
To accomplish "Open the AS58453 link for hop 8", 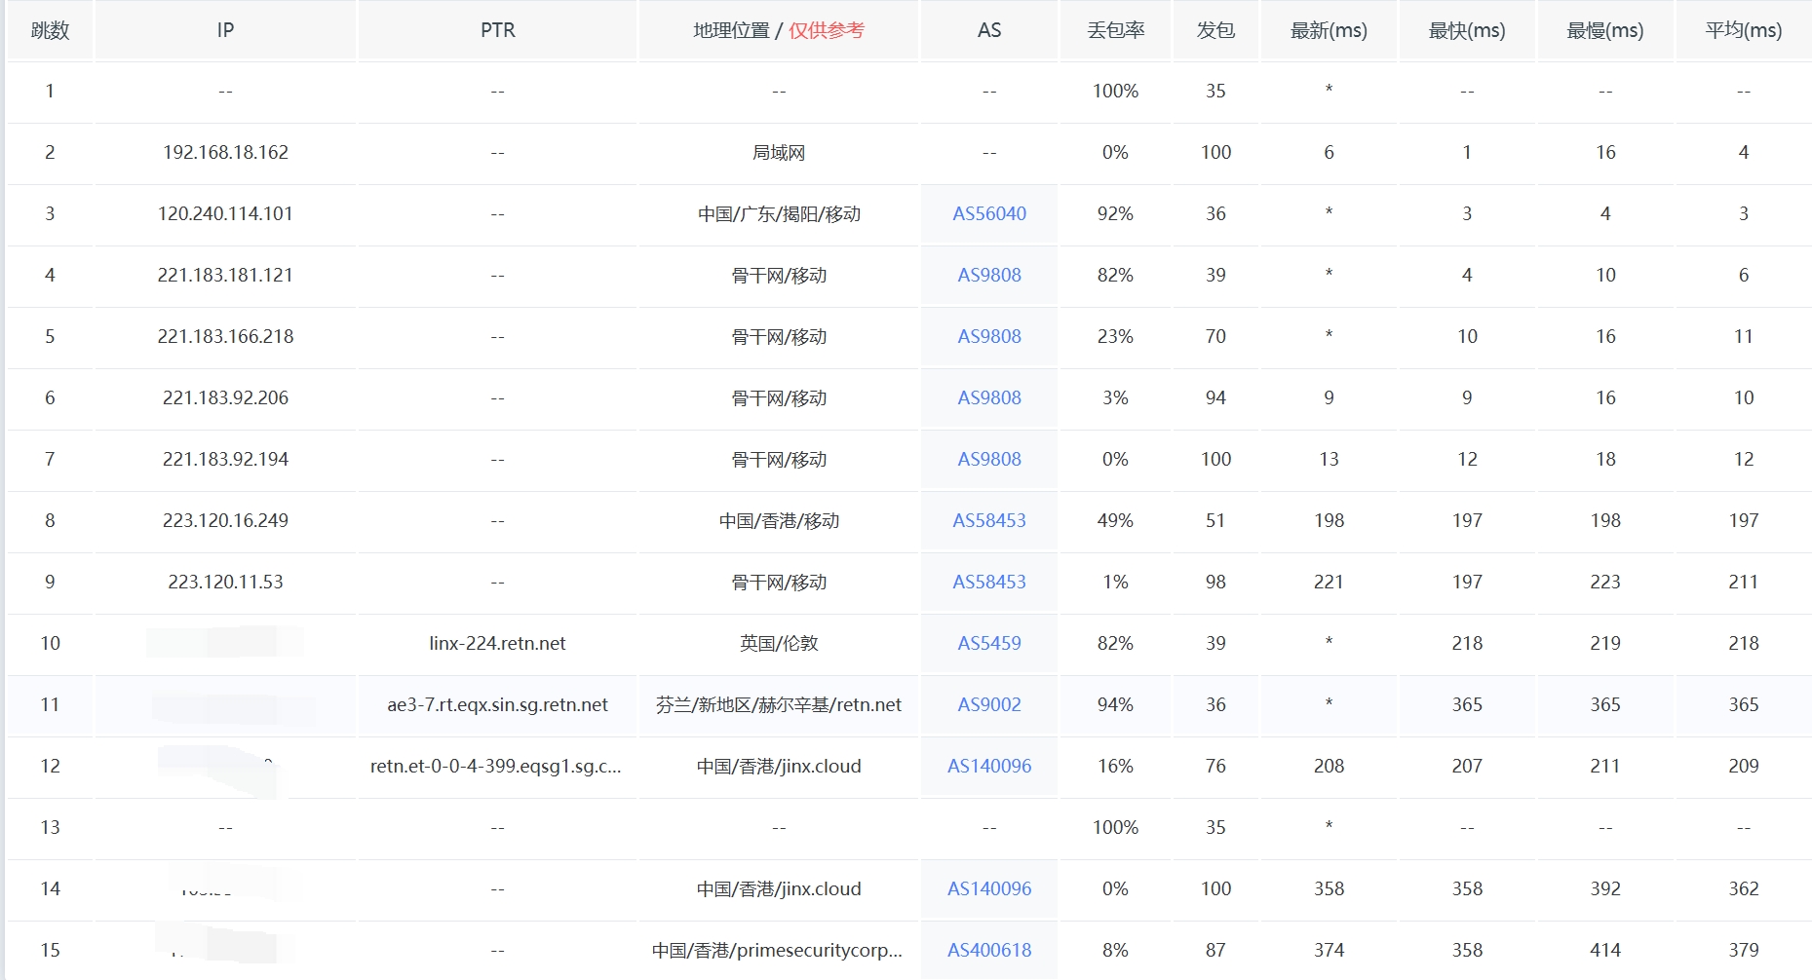I will click(988, 520).
